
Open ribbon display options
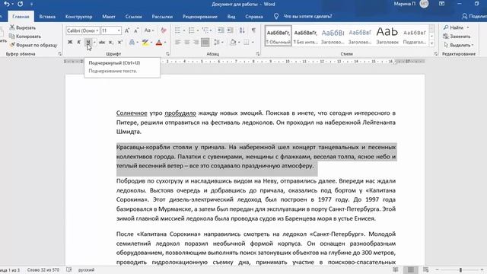coord(441,4)
